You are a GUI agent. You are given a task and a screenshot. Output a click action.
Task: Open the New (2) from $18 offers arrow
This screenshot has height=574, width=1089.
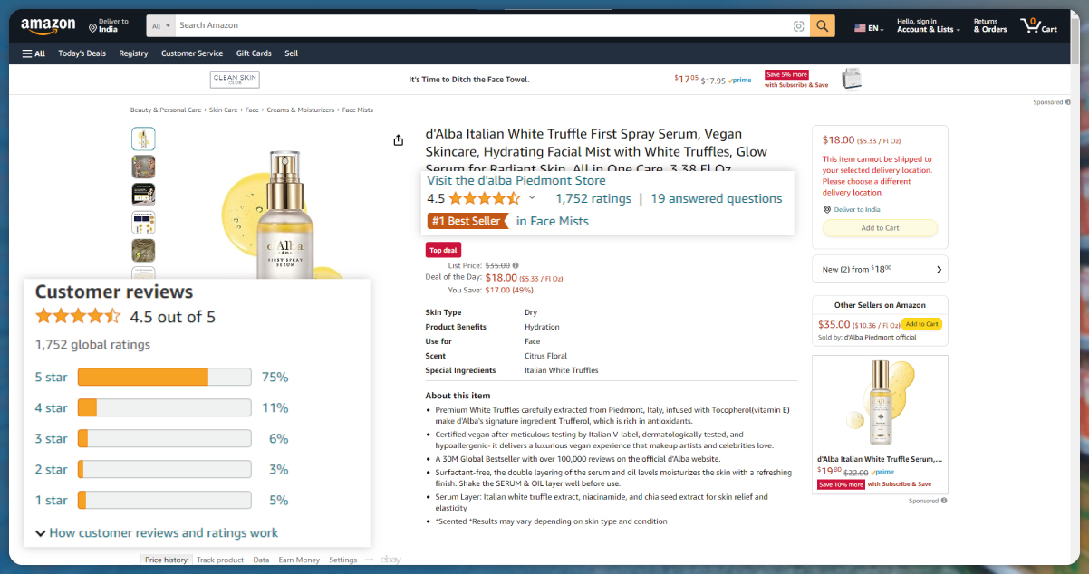pos(938,269)
